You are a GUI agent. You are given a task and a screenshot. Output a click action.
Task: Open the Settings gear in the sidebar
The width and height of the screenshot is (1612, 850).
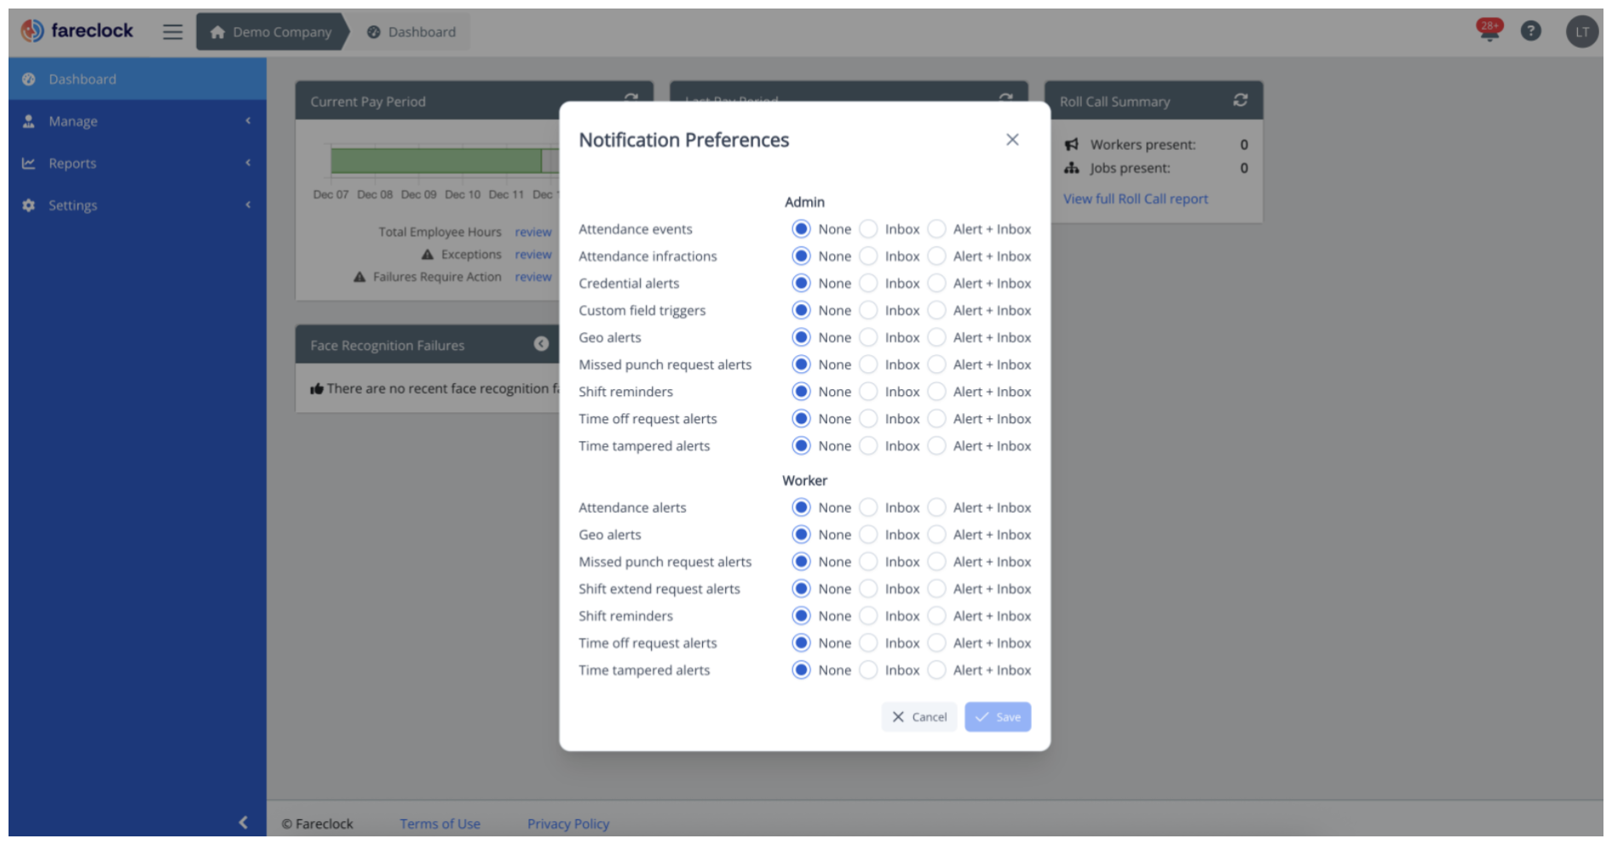(x=27, y=204)
